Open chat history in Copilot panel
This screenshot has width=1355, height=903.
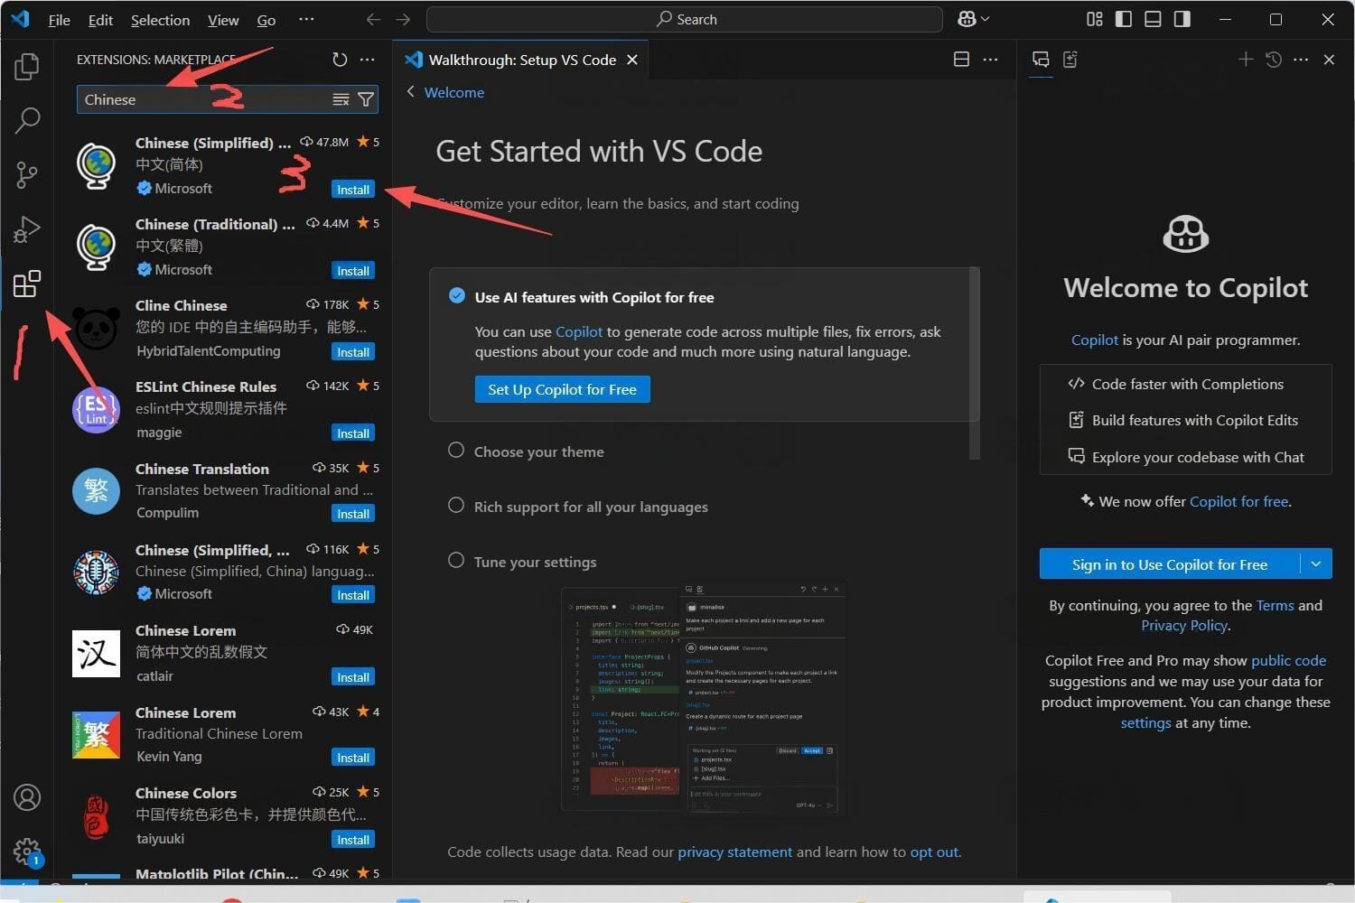(1274, 60)
